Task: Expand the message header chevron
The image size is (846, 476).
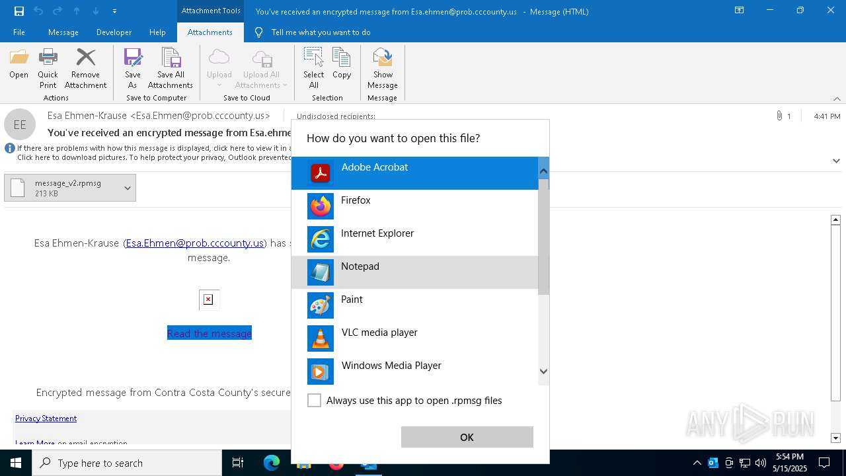Action: tap(836, 161)
